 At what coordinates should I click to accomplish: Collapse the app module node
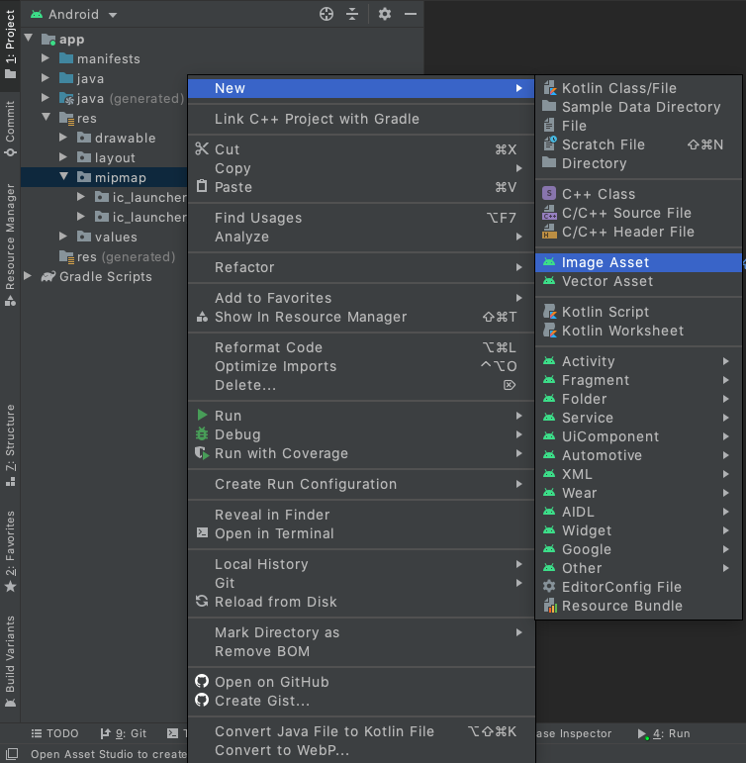coord(29,38)
